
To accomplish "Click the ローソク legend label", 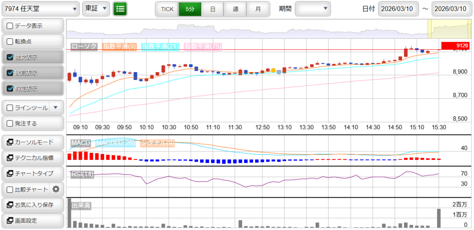I will (84, 47).
